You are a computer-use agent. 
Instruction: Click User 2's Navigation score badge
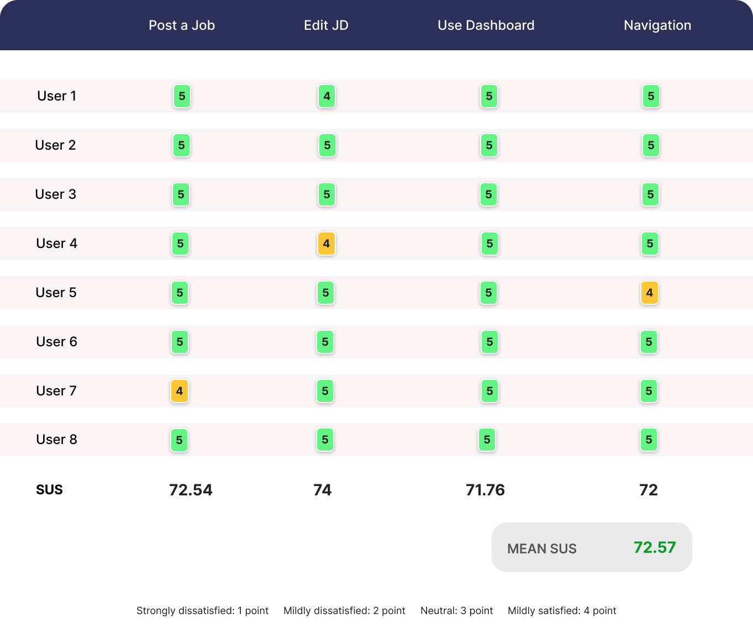point(651,145)
